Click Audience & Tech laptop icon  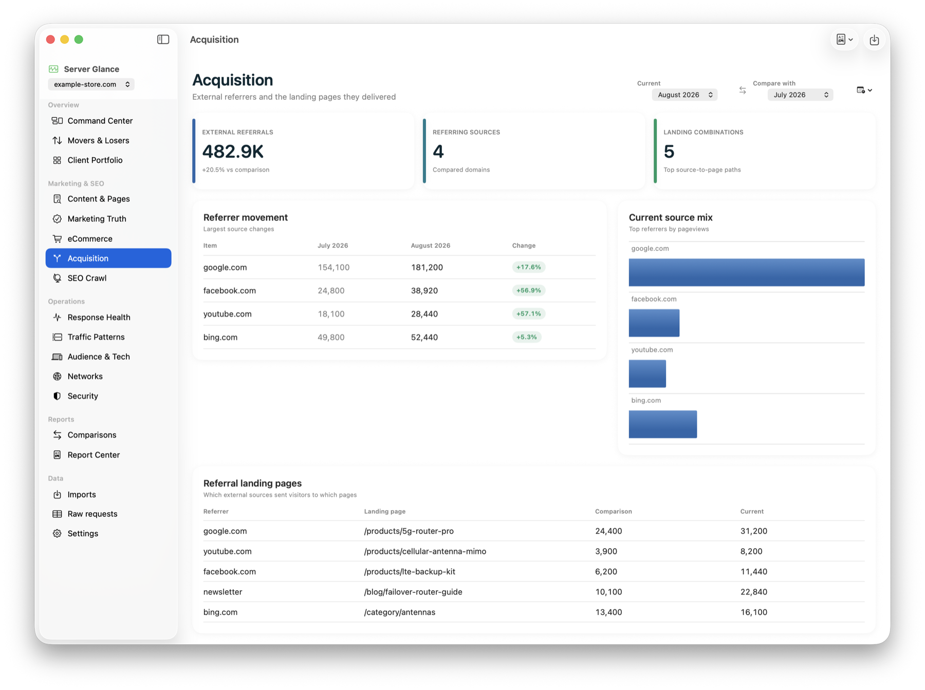click(x=57, y=357)
